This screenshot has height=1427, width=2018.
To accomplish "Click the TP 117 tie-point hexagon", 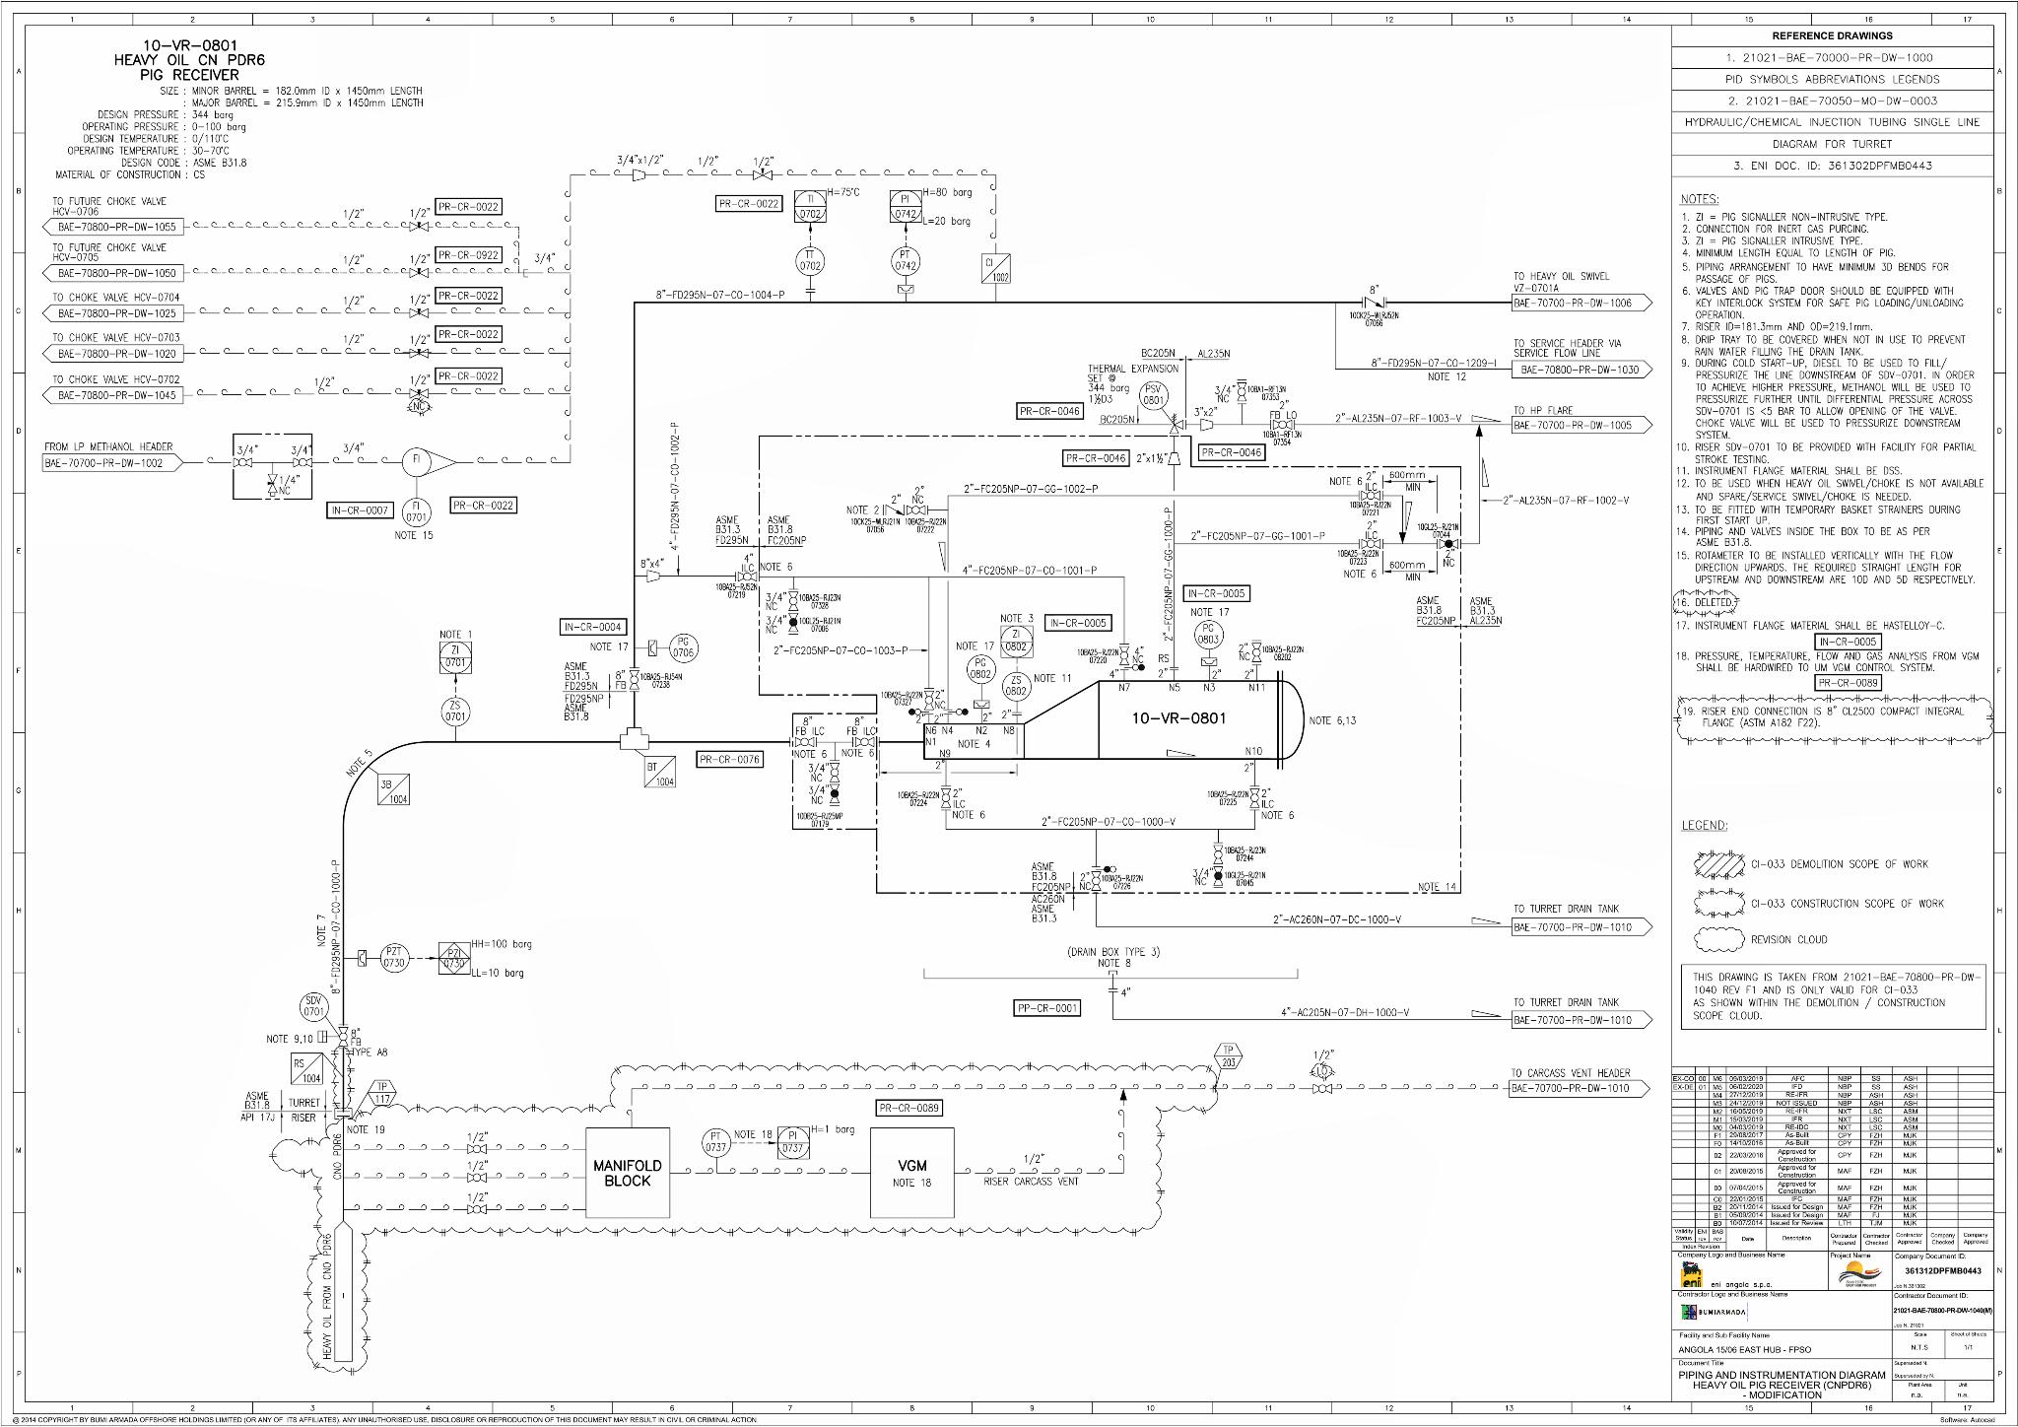I will (x=382, y=1093).
